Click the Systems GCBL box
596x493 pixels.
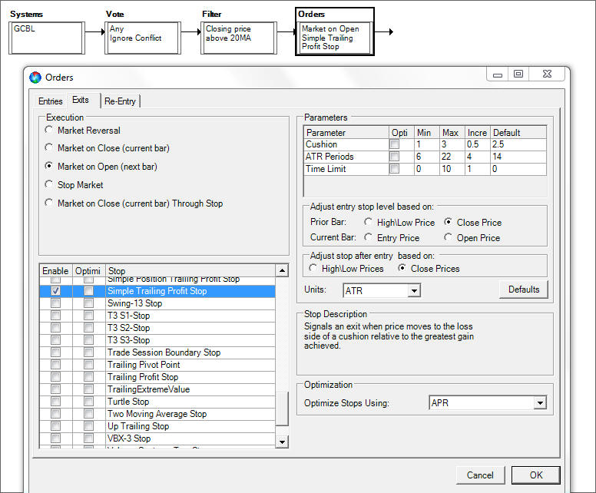[x=46, y=38]
